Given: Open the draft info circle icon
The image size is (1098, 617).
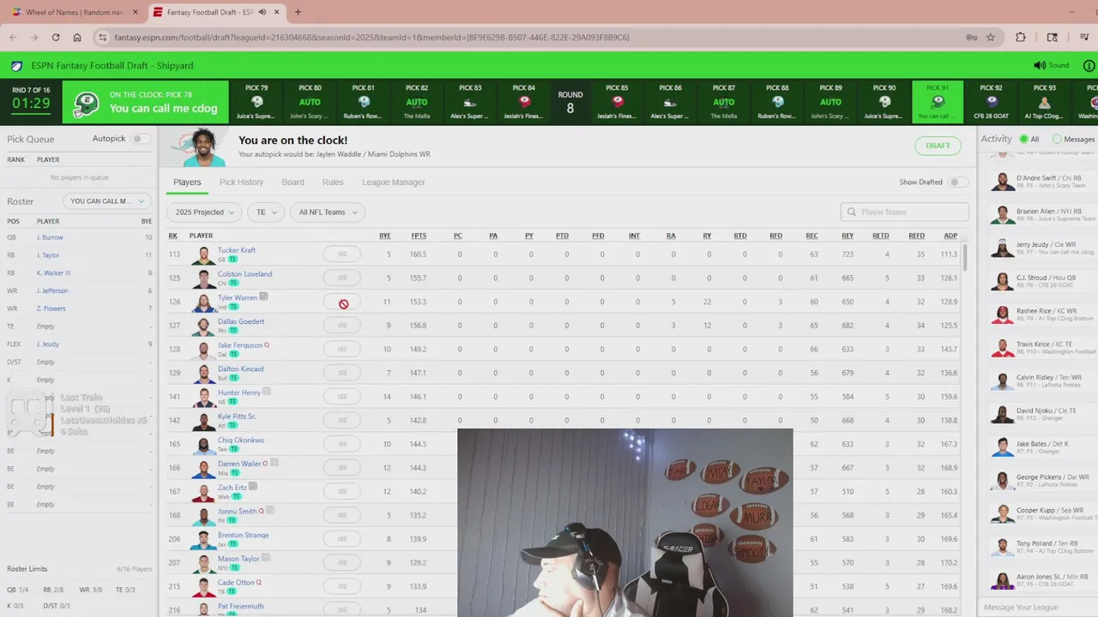Looking at the screenshot, I should coord(1090,65).
